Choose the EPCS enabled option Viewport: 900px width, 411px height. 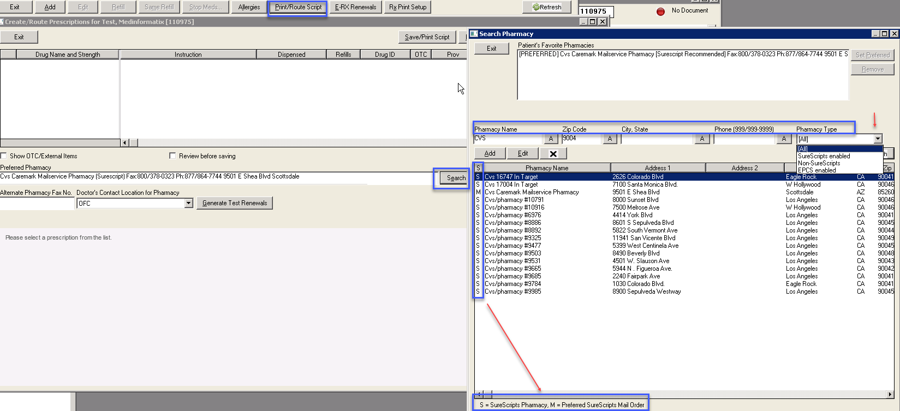[x=816, y=170]
